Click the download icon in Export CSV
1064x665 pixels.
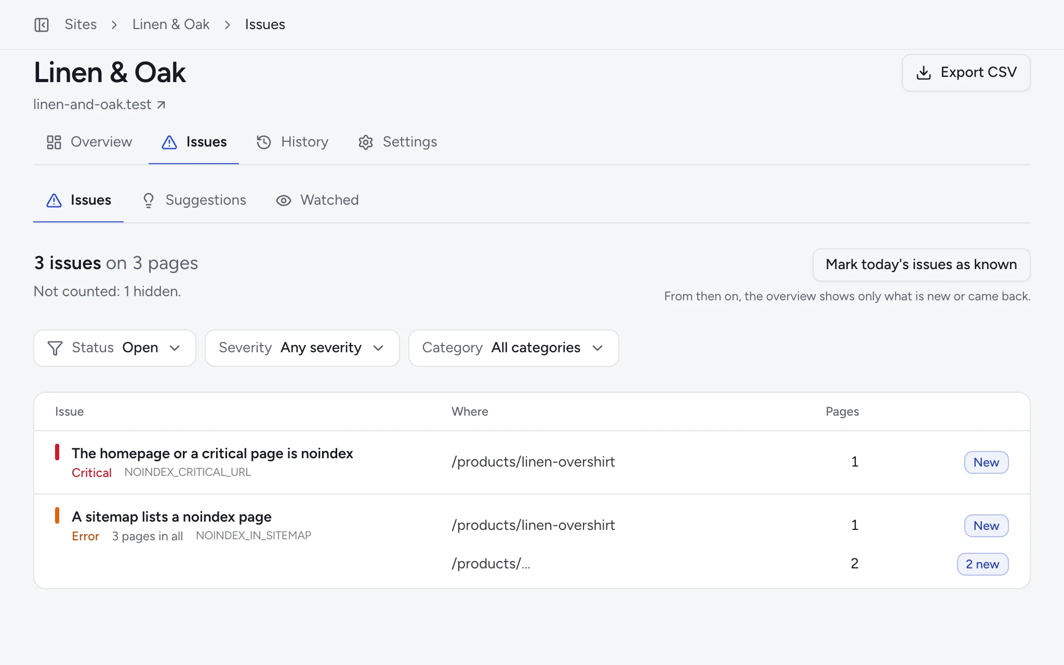pyautogui.click(x=923, y=73)
